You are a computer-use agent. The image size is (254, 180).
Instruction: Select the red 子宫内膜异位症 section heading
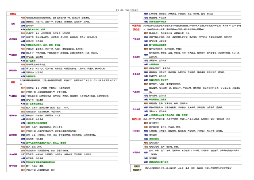pos(136,27)
